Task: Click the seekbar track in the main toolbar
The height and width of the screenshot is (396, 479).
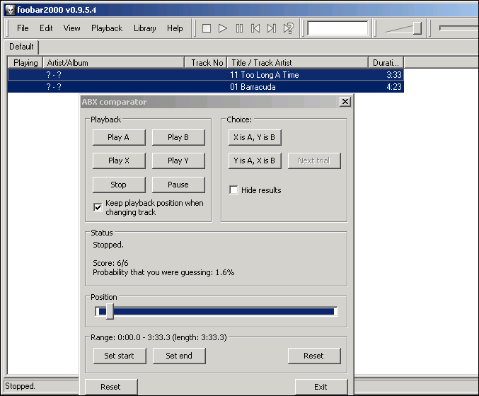Action: click(x=458, y=28)
